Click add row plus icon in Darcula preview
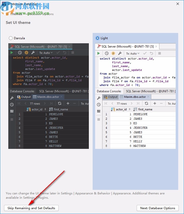Viewport: 184px width, 214px height. pyautogui.click(x=68, y=103)
